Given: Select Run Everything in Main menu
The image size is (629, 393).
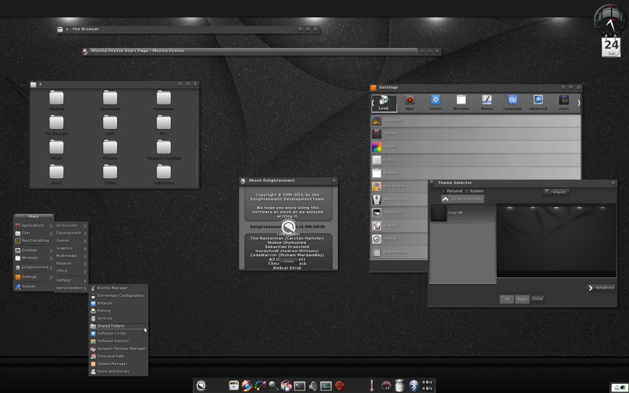Looking at the screenshot, I should [x=33, y=241].
